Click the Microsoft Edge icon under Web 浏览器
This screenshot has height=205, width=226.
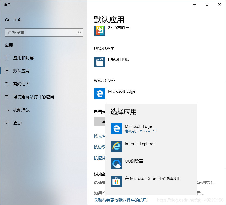coord(100,94)
